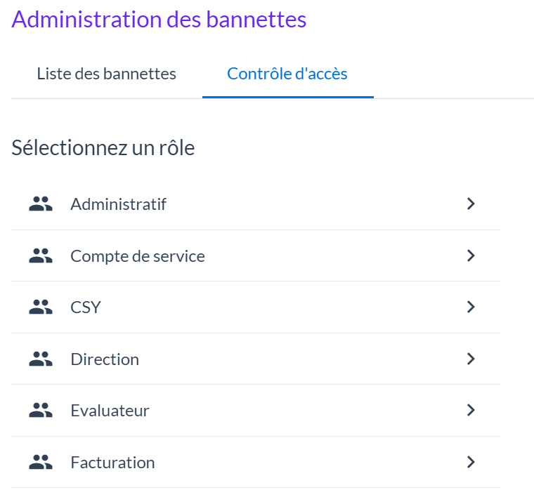Screen dimensions: 534x490
Task: Click the people icon next to Facturation
Action: tap(41, 463)
